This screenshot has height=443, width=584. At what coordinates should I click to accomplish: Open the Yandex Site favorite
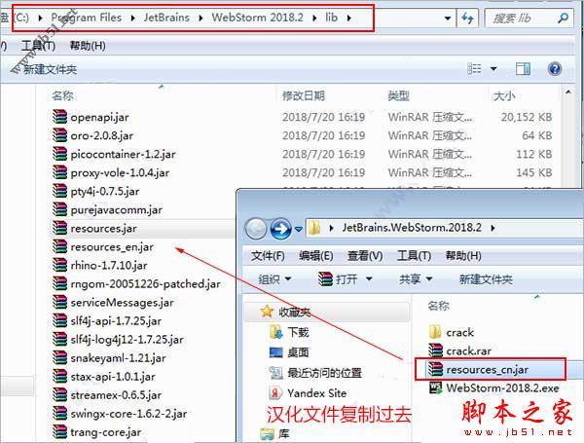pos(308,393)
